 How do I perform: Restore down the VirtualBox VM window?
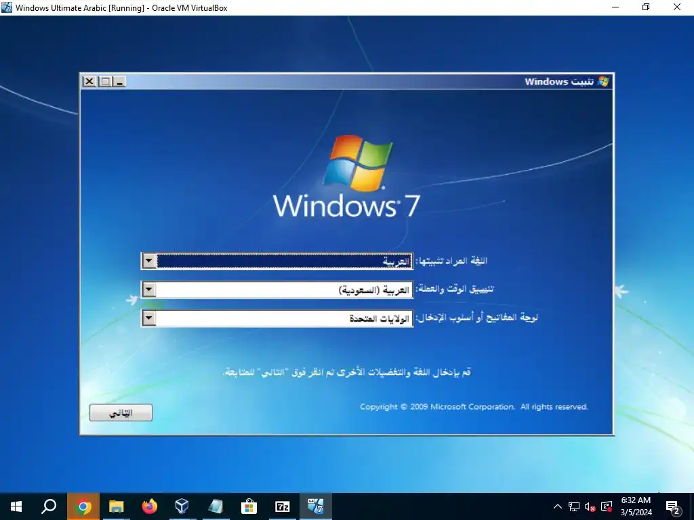coord(646,7)
